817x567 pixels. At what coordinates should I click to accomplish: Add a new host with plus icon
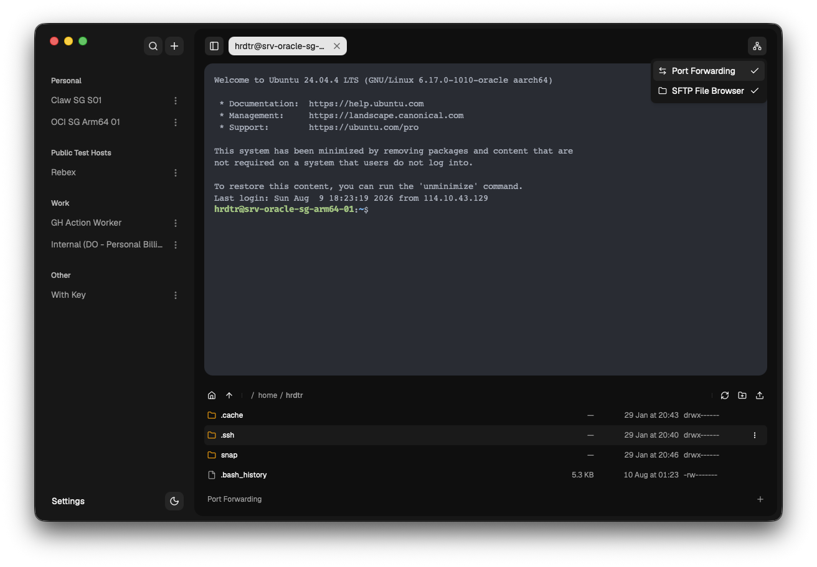[x=174, y=46]
